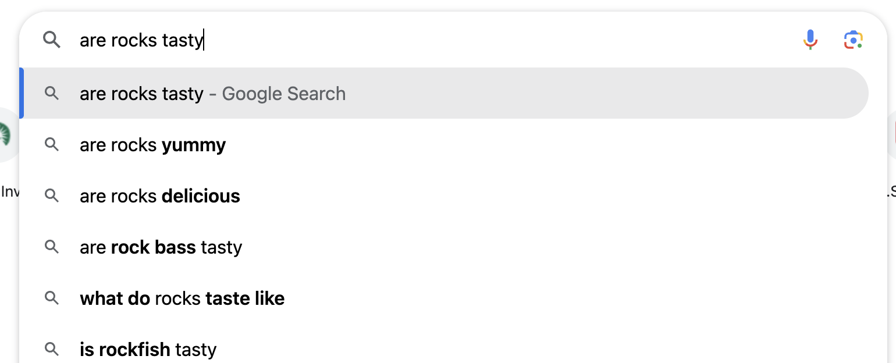Image resolution: width=896 pixels, height=363 pixels.
Task: Click magnifier icon beside 'are rock bass tasty'
Action: pyautogui.click(x=52, y=247)
